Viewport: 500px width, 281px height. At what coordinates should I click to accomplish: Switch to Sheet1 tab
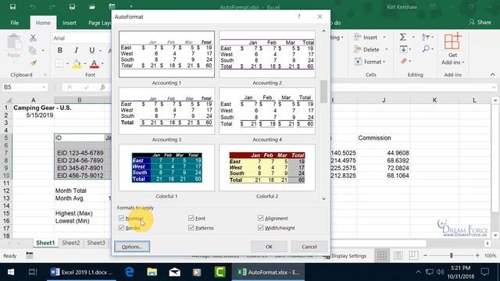pyautogui.click(x=45, y=243)
